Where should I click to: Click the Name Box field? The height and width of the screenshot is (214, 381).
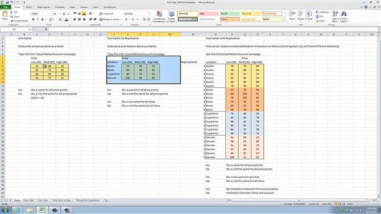[14, 29]
